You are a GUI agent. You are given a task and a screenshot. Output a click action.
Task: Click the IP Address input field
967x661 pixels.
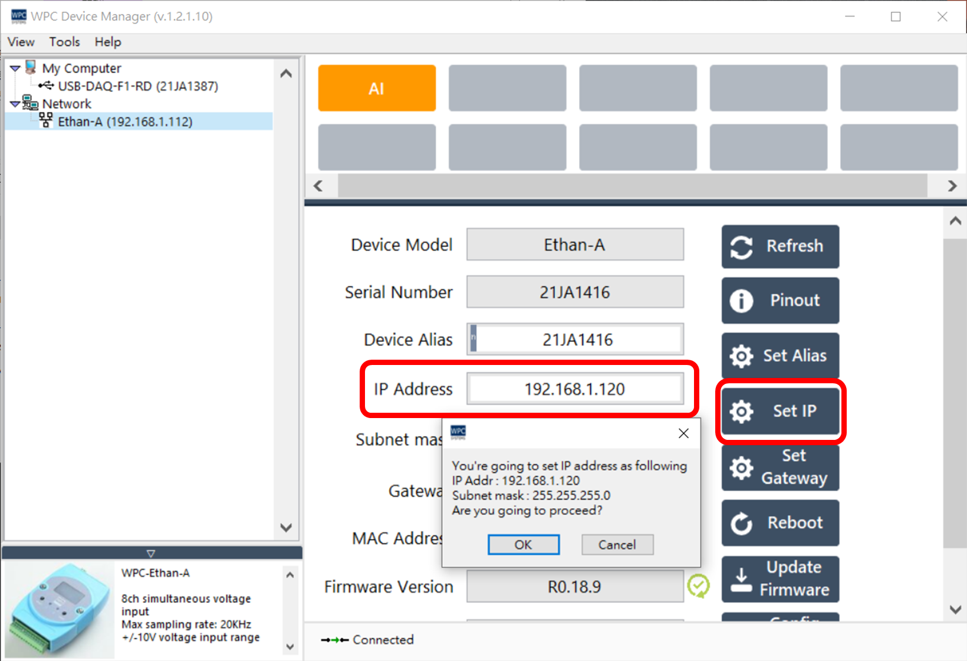(574, 389)
